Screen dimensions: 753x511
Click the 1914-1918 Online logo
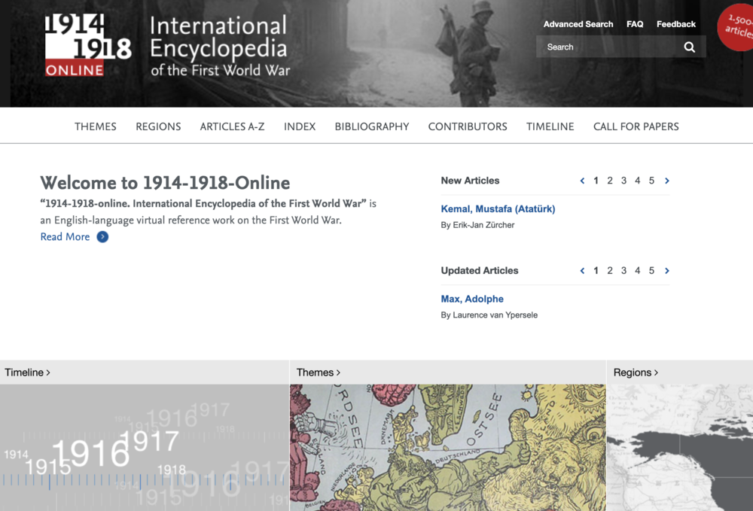[88, 44]
